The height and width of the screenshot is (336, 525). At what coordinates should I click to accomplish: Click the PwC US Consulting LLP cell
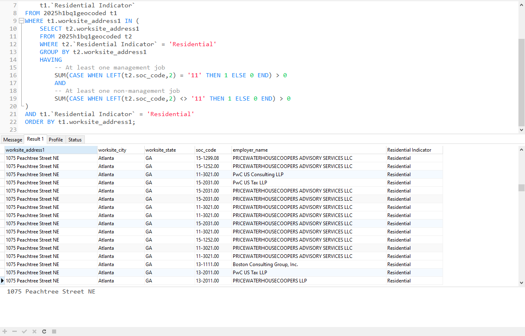(309, 175)
